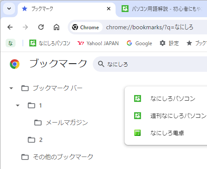207x169 pixels.
Task: Collapse folder 1 with its arrow
Action: coord(18,105)
